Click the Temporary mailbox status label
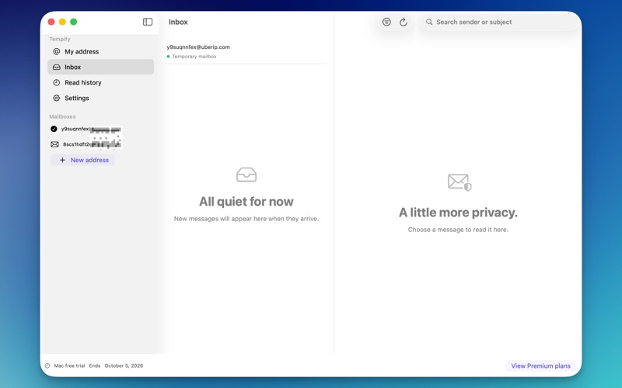This screenshot has height=388, width=622. pyautogui.click(x=194, y=56)
